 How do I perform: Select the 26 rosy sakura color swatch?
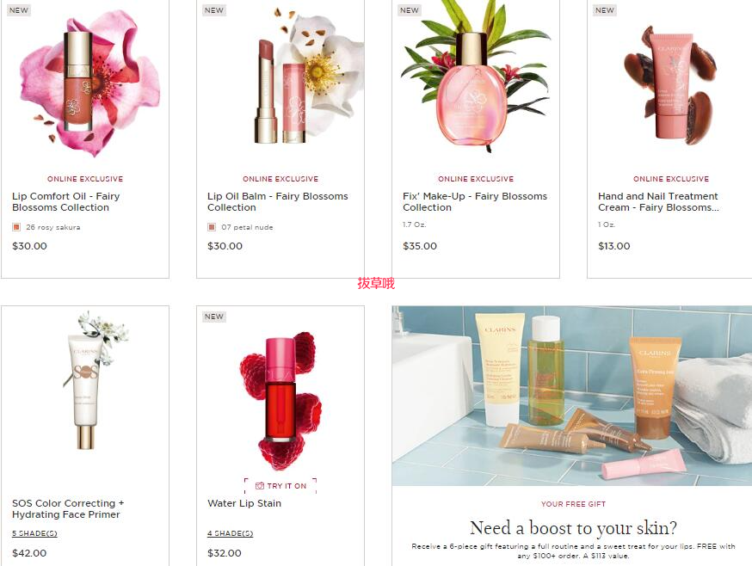pyautogui.click(x=16, y=227)
